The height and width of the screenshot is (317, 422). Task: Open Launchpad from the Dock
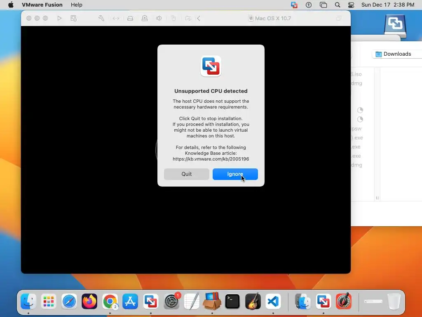click(49, 301)
